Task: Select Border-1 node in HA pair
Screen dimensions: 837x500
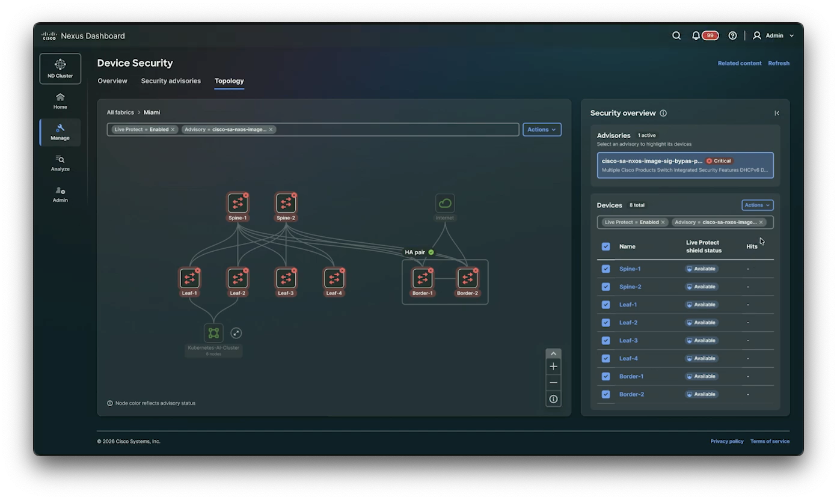Action: point(422,278)
